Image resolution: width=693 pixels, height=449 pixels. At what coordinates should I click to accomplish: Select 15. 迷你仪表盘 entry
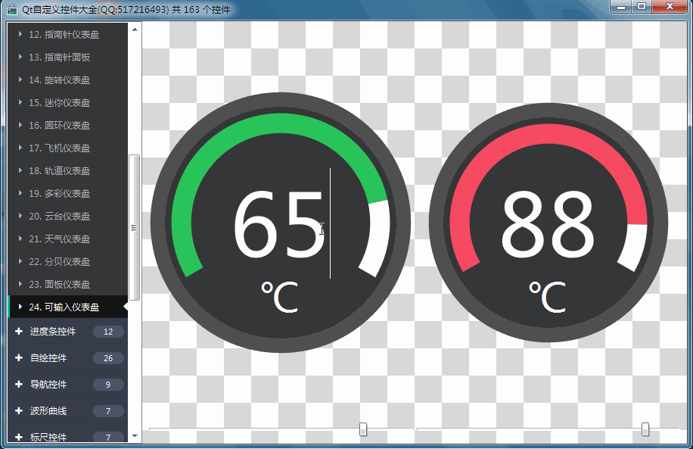pyautogui.click(x=59, y=102)
